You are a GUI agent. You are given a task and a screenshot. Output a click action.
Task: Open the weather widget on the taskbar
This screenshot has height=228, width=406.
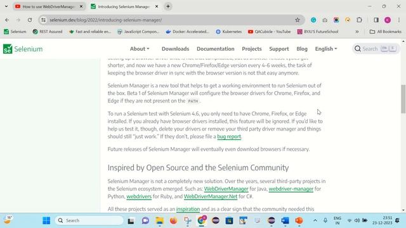tap(8, 220)
